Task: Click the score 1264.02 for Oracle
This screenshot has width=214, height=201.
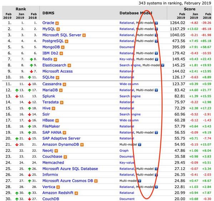Action: [178, 23]
